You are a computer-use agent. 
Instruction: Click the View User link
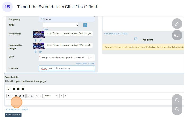point(81,64)
